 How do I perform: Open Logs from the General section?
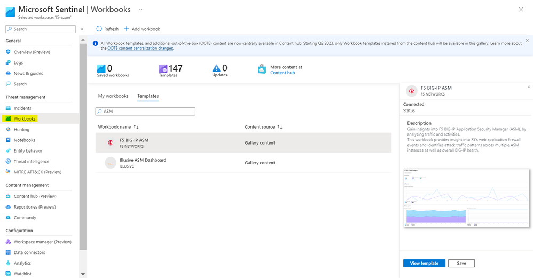pyautogui.click(x=18, y=63)
